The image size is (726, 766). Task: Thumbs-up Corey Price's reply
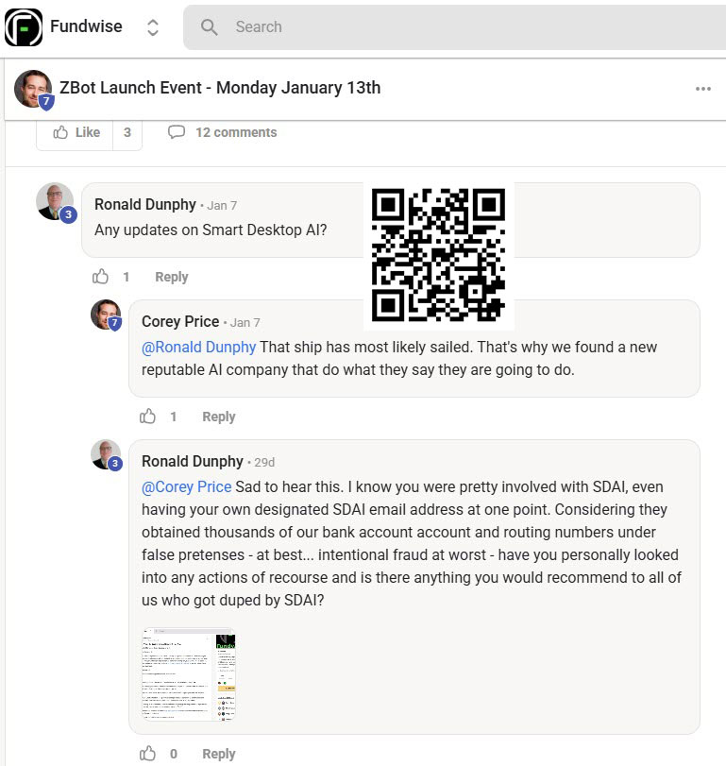click(x=147, y=417)
